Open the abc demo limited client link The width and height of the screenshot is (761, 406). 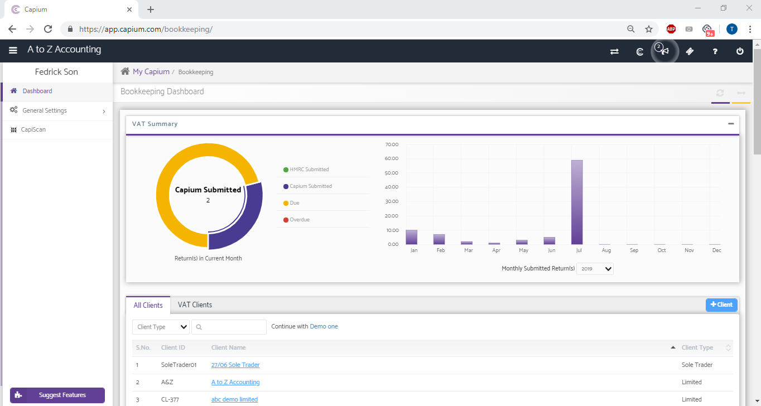coord(234,399)
